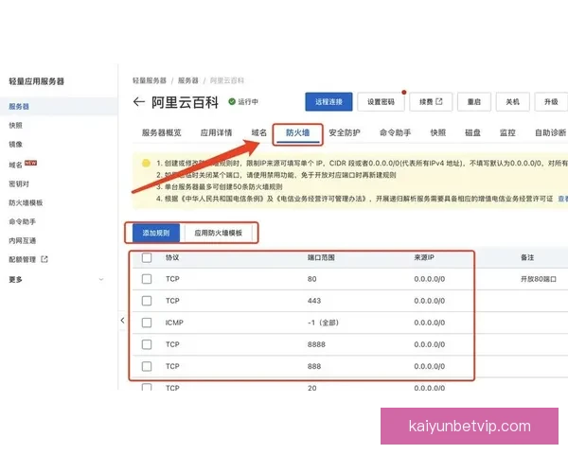
Task: Open 镜像 in the left sidebar
Action: pos(15,144)
